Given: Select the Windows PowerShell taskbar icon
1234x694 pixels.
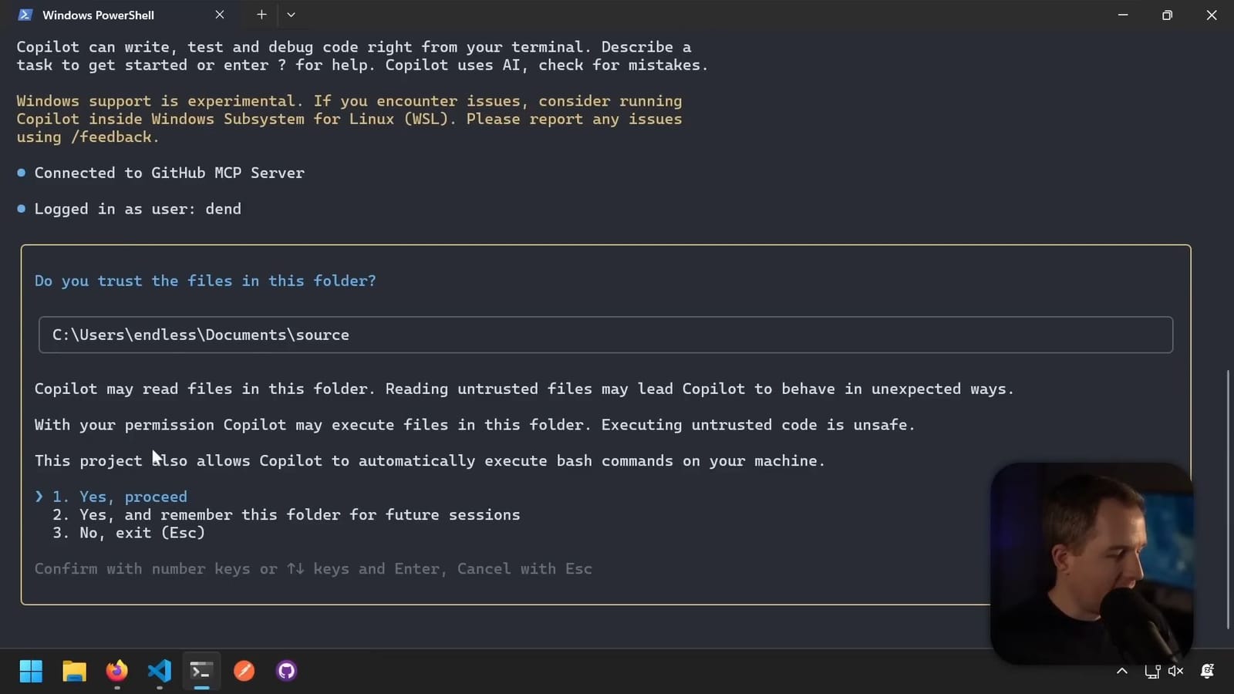Looking at the screenshot, I should tap(201, 671).
